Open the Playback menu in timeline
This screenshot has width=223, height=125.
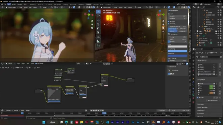9,111
